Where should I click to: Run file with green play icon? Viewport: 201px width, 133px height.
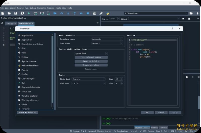click(29, 13)
